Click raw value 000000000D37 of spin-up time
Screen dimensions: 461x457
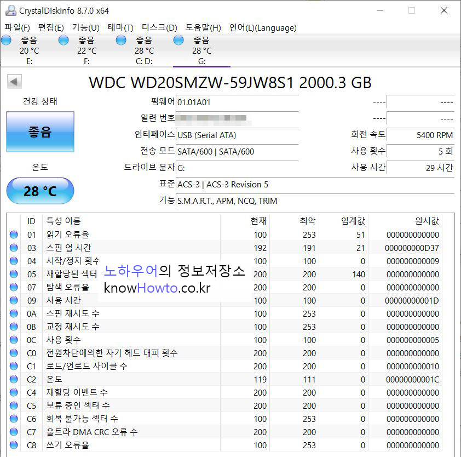(412, 248)
